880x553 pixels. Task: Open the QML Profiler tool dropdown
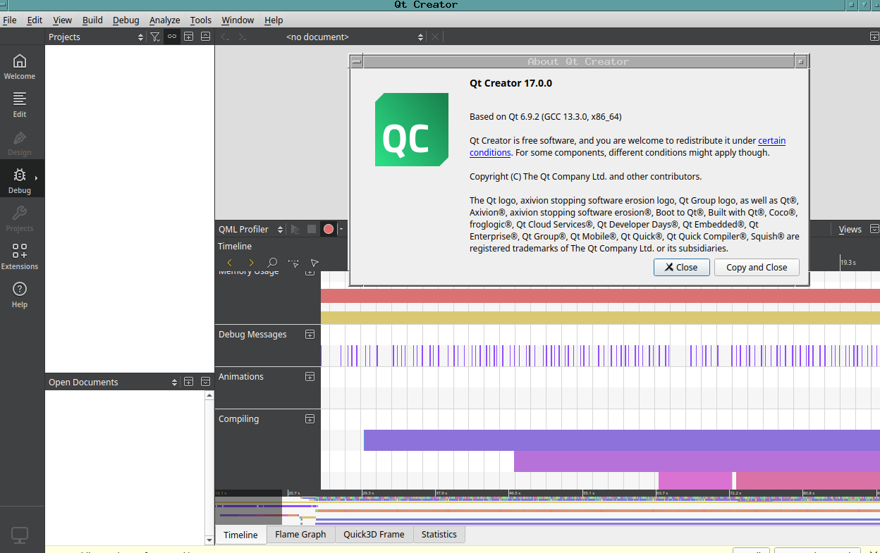250,229
